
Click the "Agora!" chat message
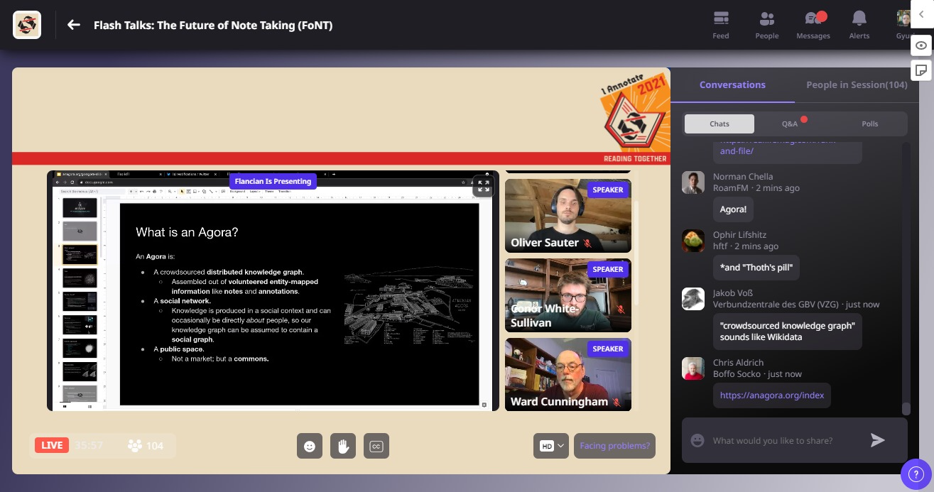(x=734, y=209)
